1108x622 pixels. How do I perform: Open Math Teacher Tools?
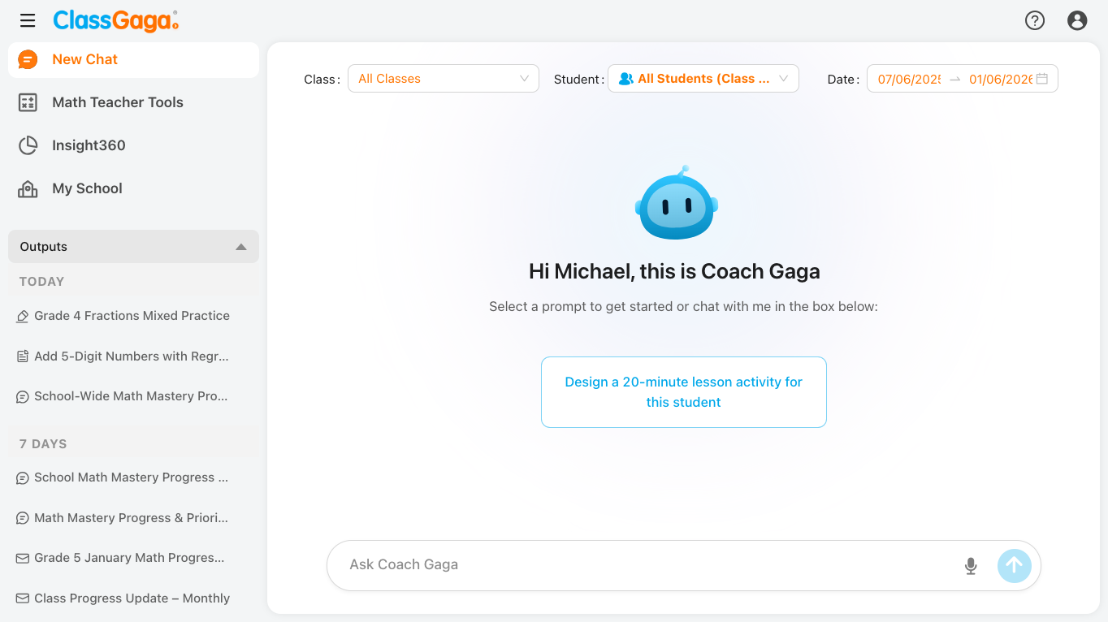[117, 102]
